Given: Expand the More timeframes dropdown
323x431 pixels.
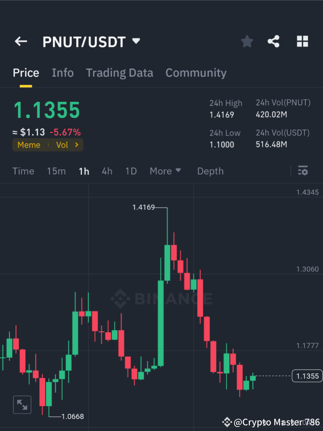Looking at the screenshot, I should (x=165, y=171).
